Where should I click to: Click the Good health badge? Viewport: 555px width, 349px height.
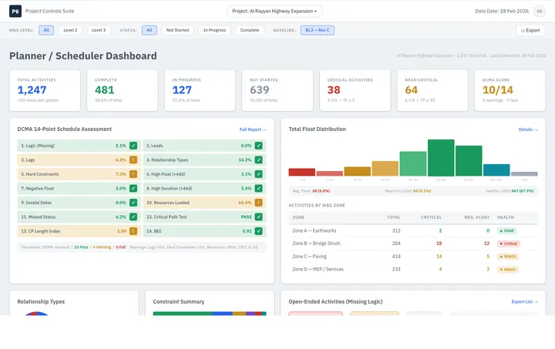(x=507, y=230)
